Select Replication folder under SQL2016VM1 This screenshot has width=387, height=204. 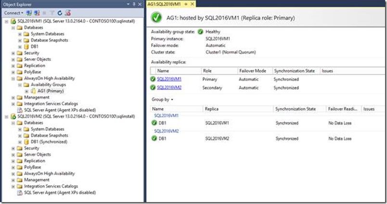35,65
